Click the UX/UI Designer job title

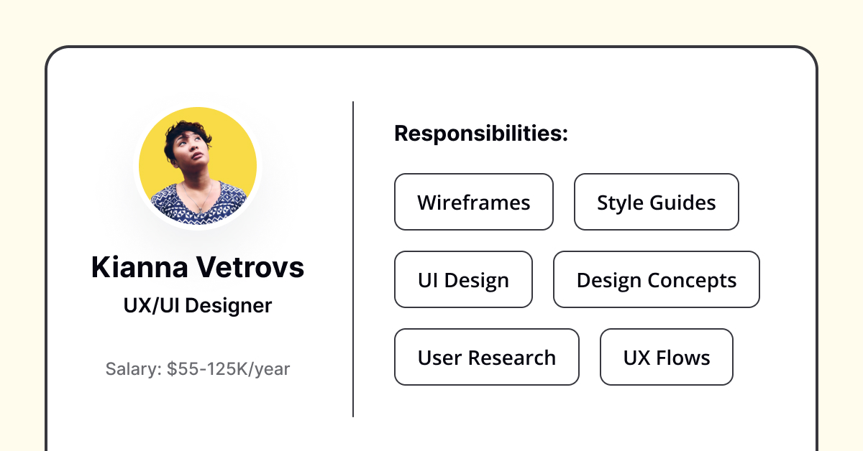coord(198,305)
